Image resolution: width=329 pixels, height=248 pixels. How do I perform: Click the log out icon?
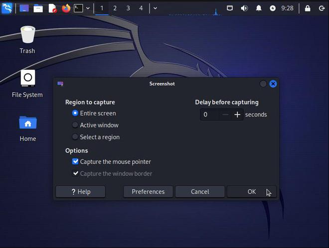(x=322, y=8)
